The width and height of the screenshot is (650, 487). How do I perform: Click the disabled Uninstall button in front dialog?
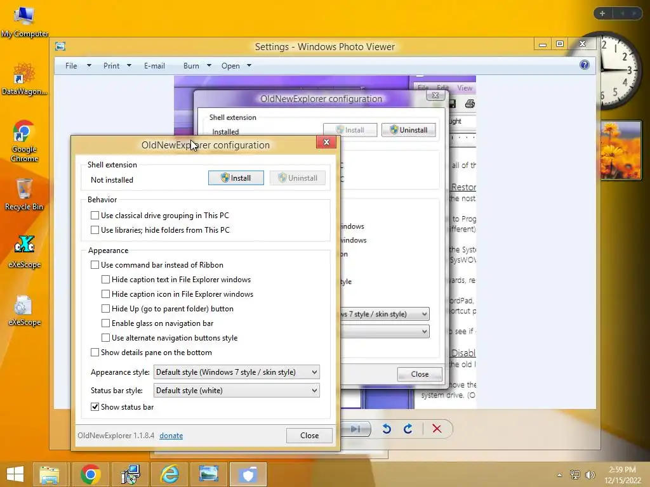click(x=297, y=178)
